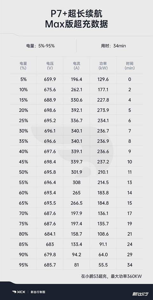Click the 659.9 voltage cell in 5% row

[50, 79]
